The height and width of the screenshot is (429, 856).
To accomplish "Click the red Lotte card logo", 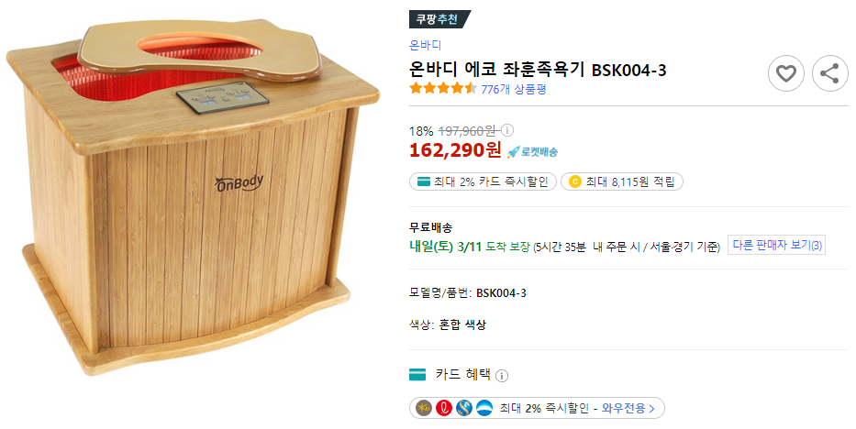I will pyautogui.click(x=444, y=408).
